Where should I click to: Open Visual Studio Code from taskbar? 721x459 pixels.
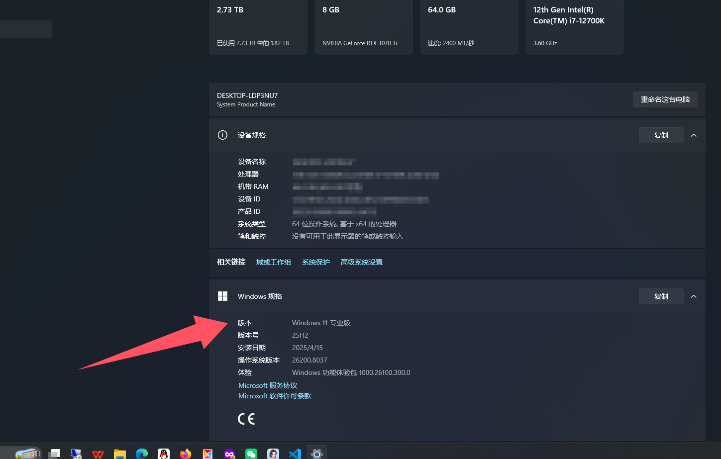pyautogui.click(x=295, y=454)
